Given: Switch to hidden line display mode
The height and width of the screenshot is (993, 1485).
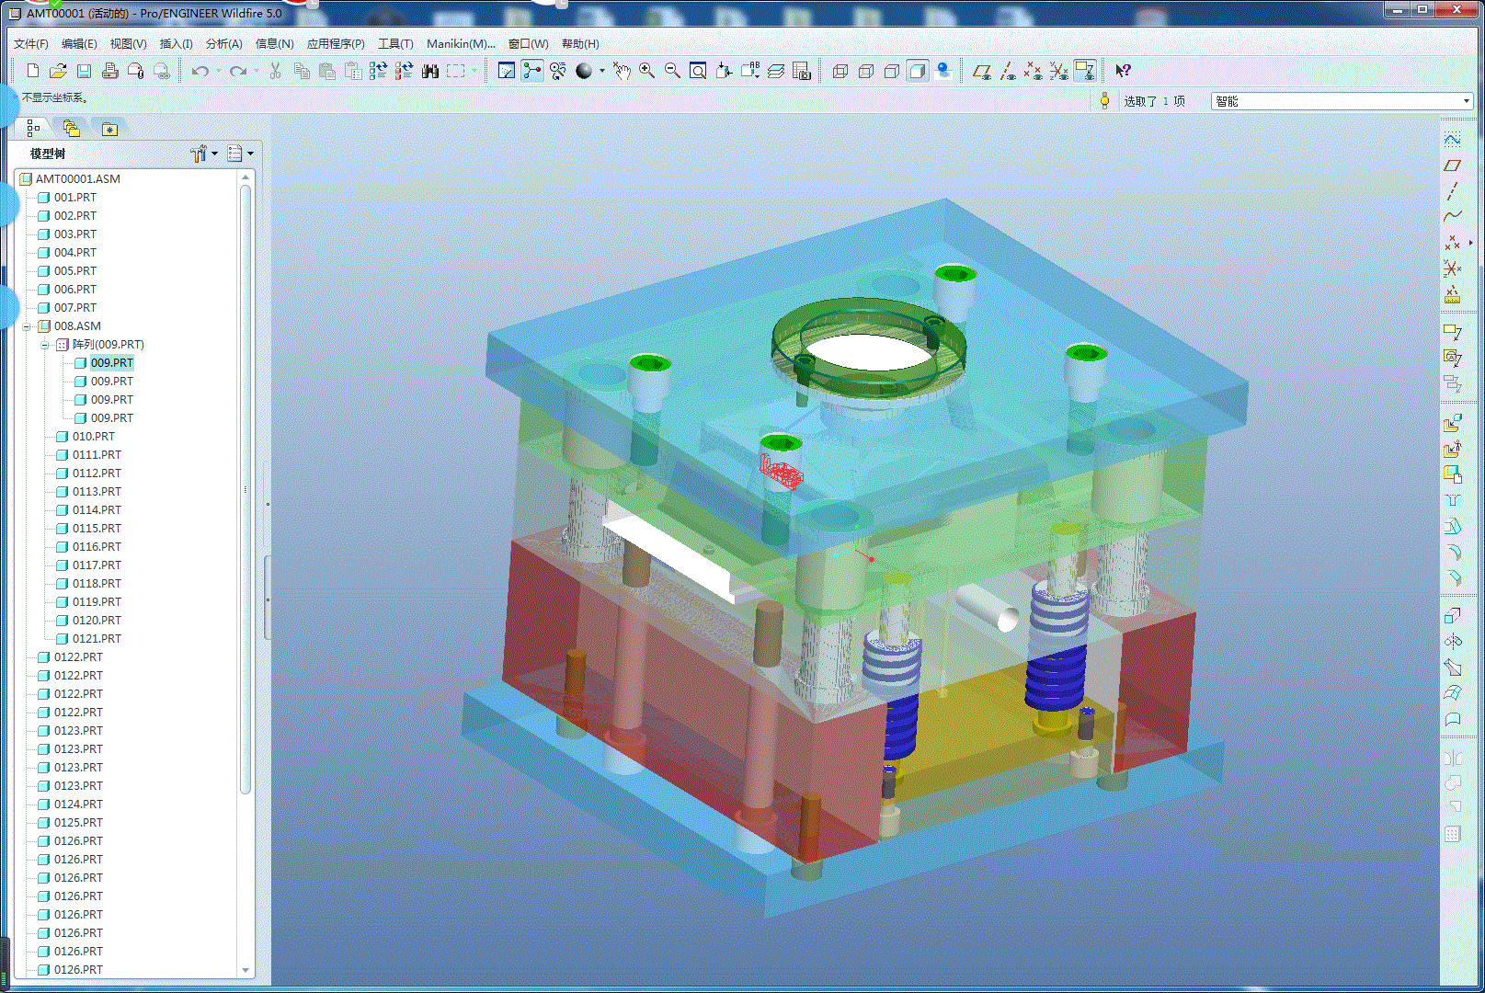Looking at the screenshot, I should coord(866,71).
